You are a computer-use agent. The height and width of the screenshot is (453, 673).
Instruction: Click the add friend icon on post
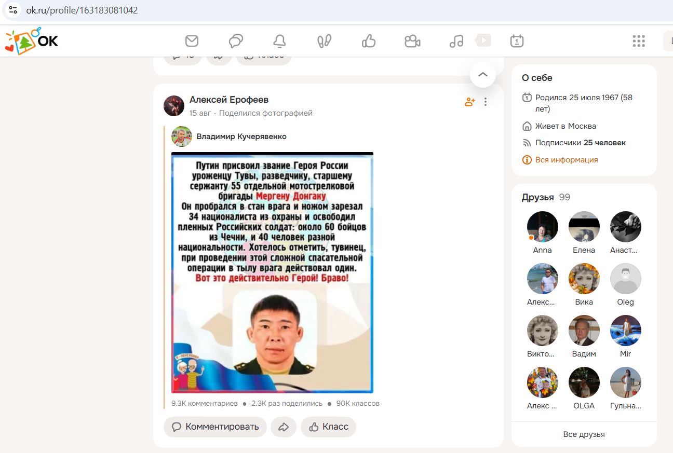(469, 102)
